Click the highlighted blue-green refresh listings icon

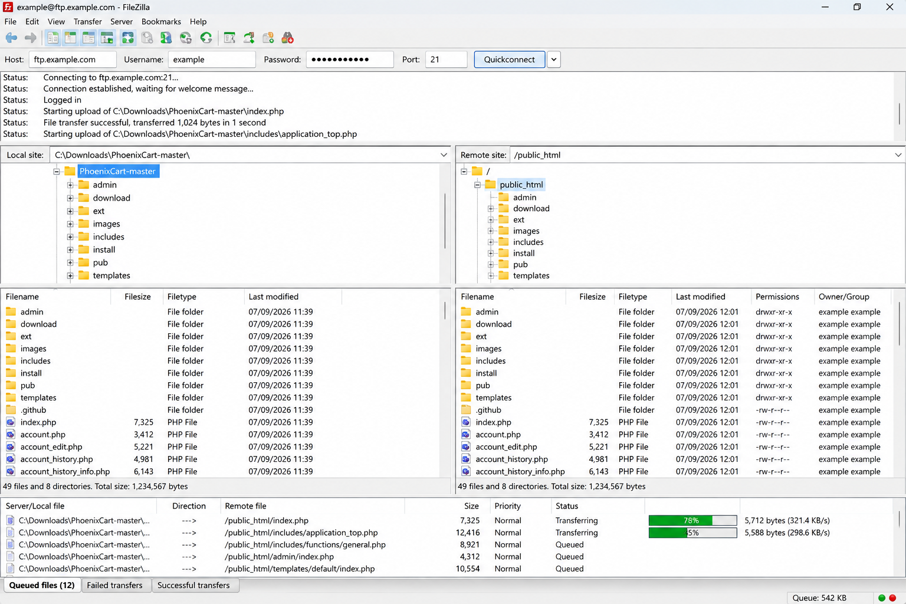[x=128, y=38]
